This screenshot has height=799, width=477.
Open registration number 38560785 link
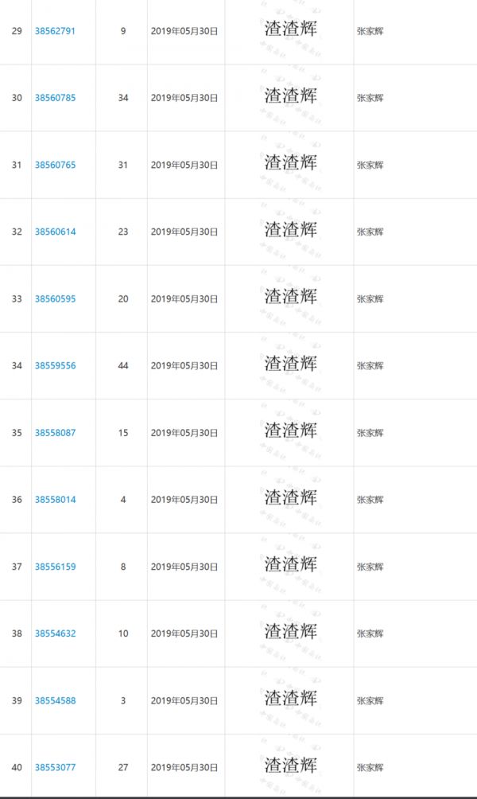click(x=55, y=98)
